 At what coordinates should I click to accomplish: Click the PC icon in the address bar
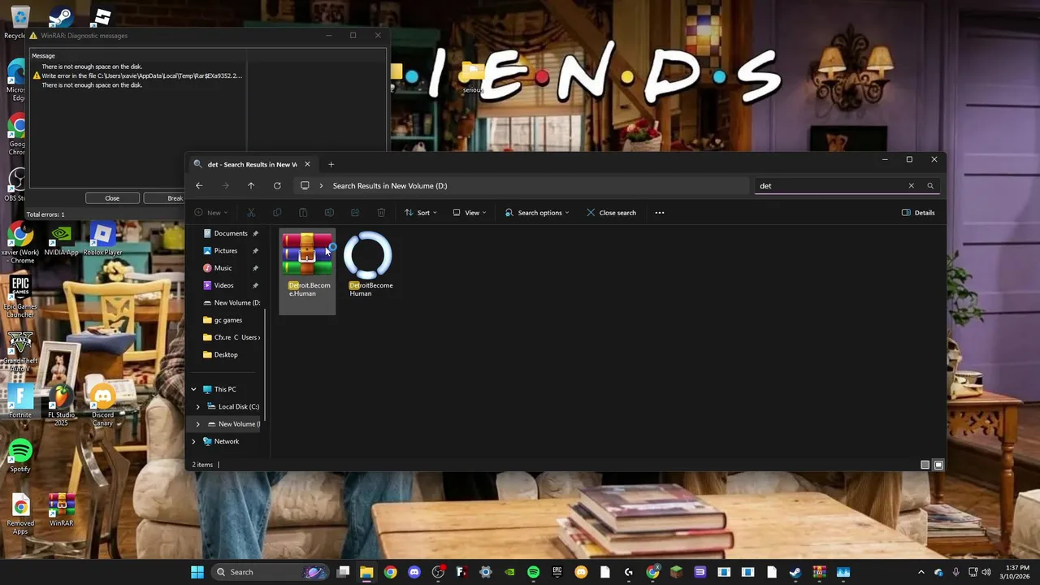(x=305, y=185)
